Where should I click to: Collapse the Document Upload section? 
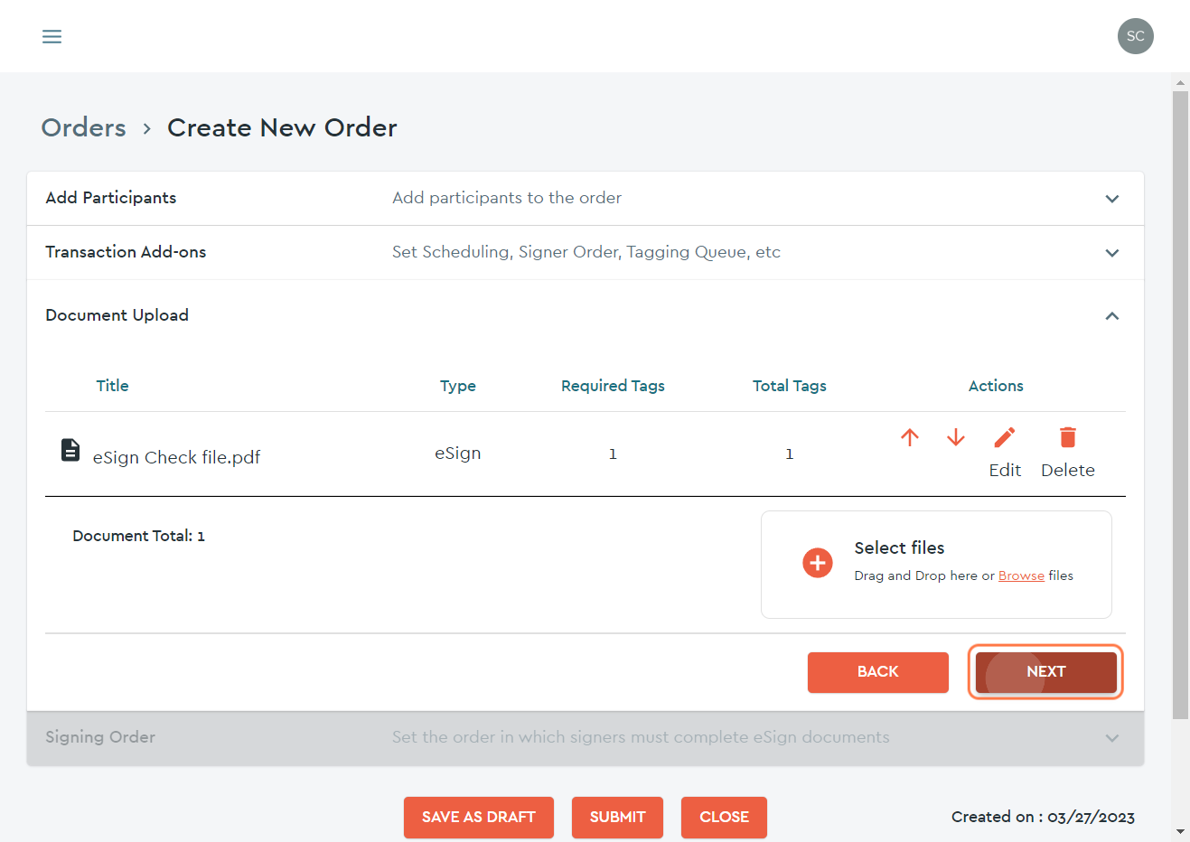(1112, 316)
